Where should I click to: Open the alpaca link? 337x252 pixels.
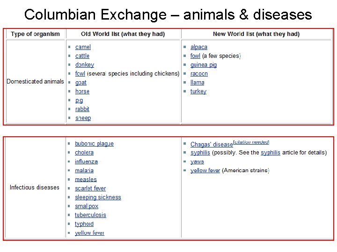point(199,47)
